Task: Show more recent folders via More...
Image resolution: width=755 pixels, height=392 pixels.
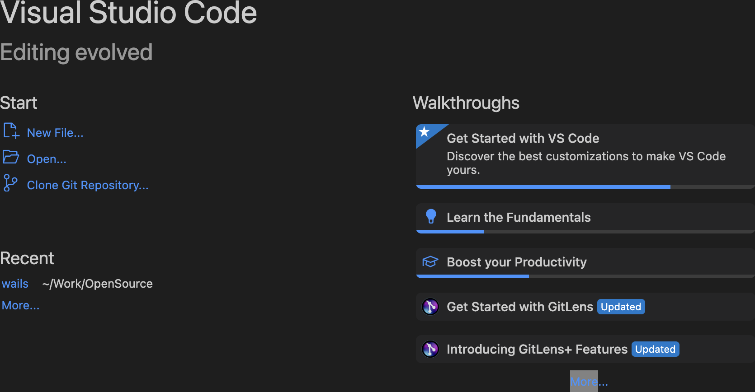Action: tap(21, 305)
